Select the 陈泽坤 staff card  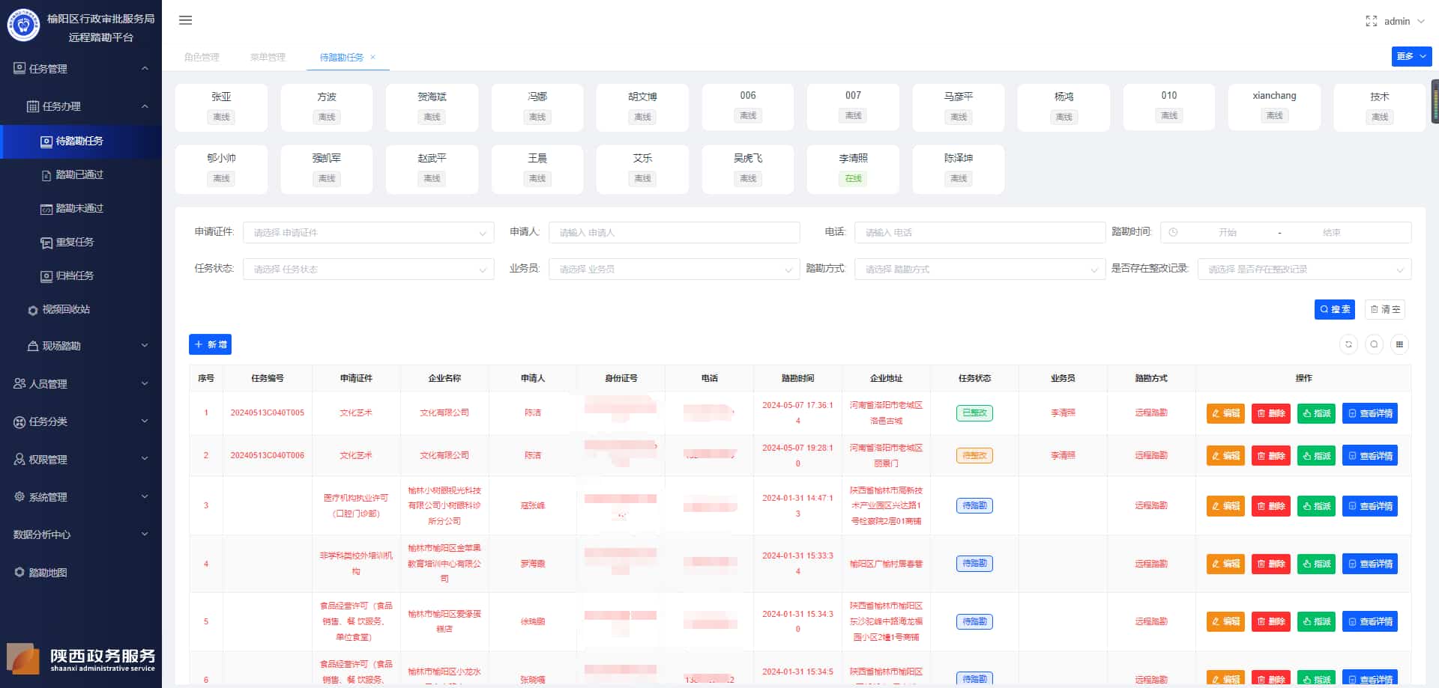point(959,169)
